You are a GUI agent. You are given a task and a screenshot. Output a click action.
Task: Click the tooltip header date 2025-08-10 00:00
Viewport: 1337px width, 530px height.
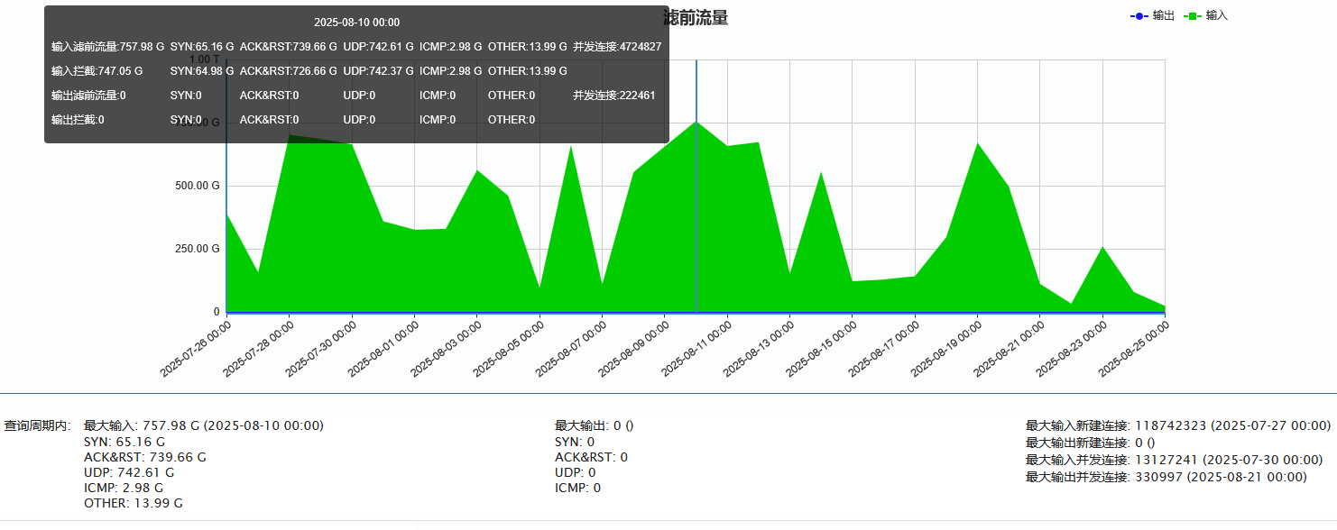click(x=356, y=23)
